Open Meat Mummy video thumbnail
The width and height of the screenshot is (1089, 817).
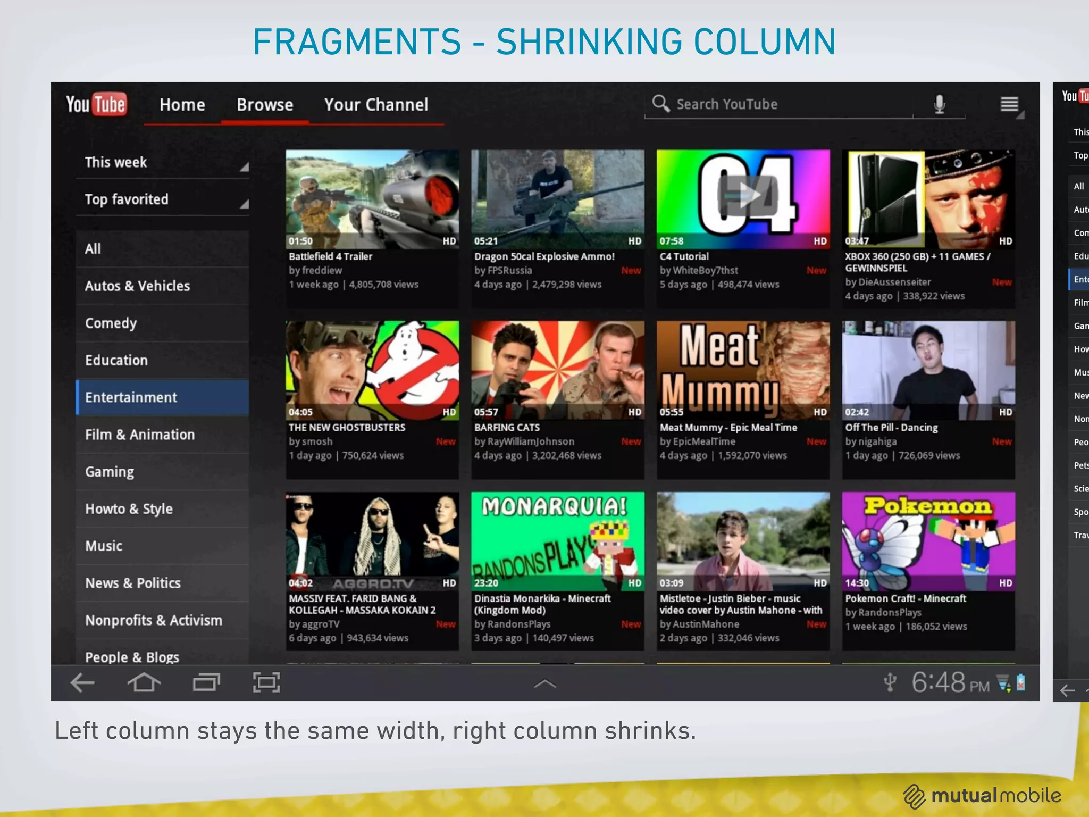coord(743,371)
